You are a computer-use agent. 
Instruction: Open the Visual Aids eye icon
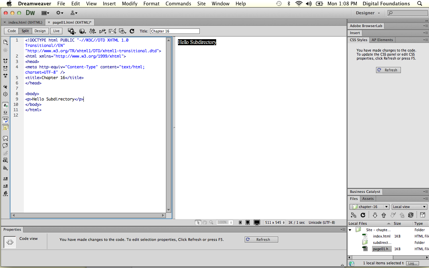pyautogui.click(x=122, y=31)
